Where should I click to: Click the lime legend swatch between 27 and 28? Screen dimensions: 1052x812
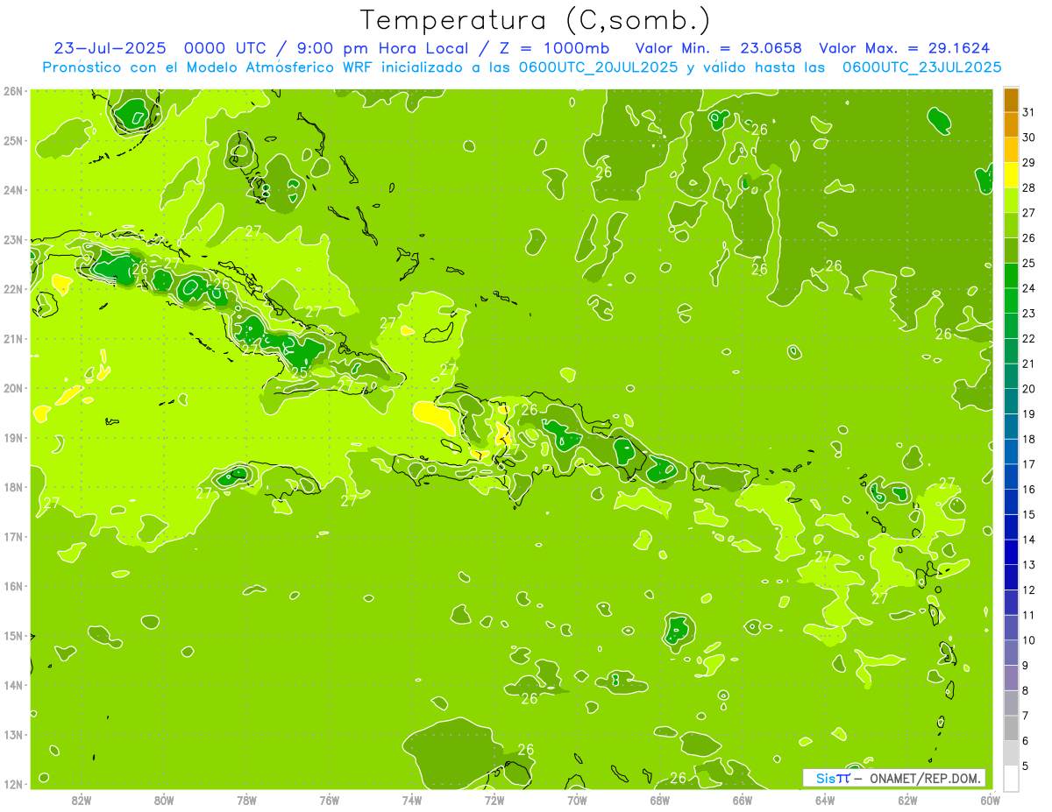tap(1011, 201)
